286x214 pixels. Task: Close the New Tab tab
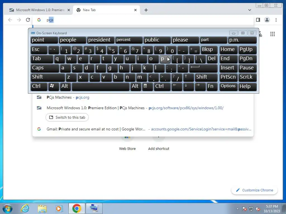[x=135, y=10]
